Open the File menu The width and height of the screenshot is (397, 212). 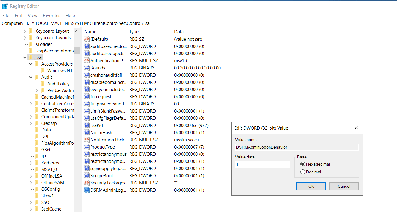[x=6, y=15]
